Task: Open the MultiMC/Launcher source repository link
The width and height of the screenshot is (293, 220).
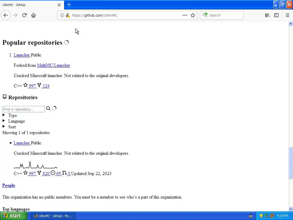Action: [54, 65]
